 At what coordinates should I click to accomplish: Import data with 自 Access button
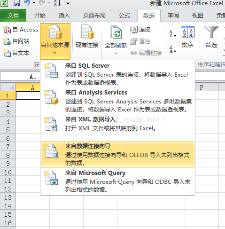(x=21, y=30)
